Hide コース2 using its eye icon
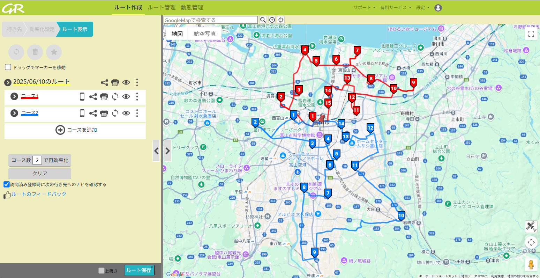Screen dimensions: 540x278 click(126, 113)
